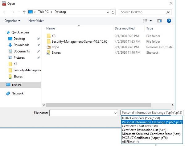Image resolution: width=185 pixels, height=146 pixels.
Task: Expand the File name history dropdown
Action: (x=115, y=113)
